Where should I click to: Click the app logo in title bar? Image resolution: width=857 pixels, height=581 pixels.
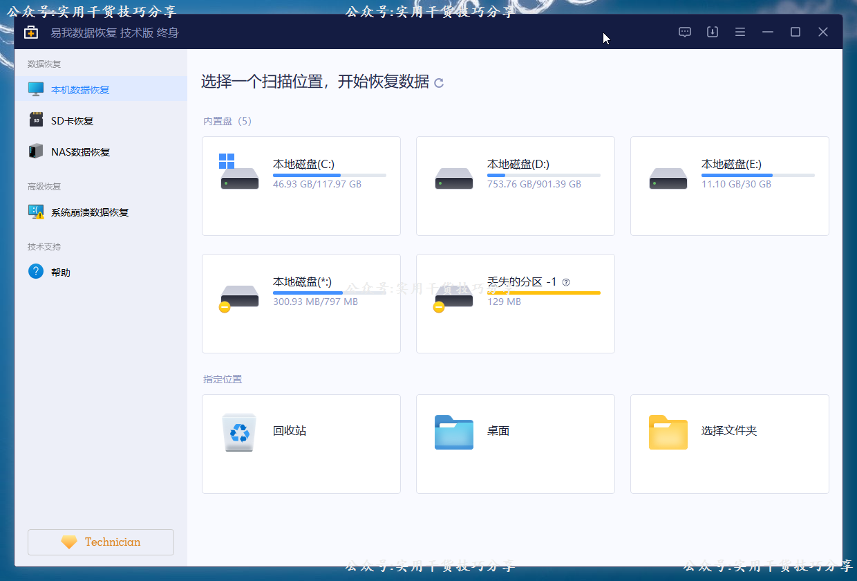31,33
